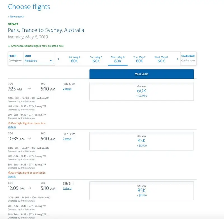
Task: Select the Sat, May 4 date tab
Action: click(74, 59)
